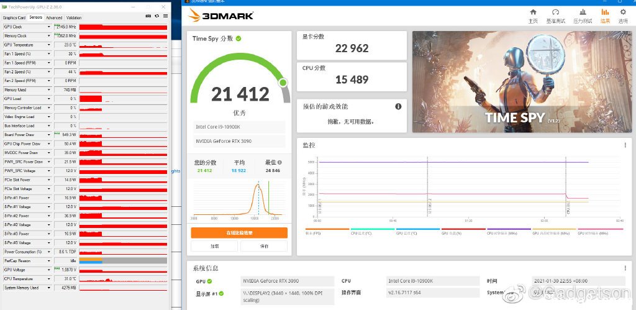Open the Options (选项) gear icon
Image resolution: width=636 pixels, height=310 pixels.
point(623,12)
